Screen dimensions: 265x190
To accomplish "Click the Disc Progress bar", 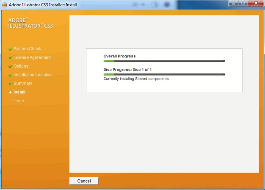I will (x=164, y=74).
